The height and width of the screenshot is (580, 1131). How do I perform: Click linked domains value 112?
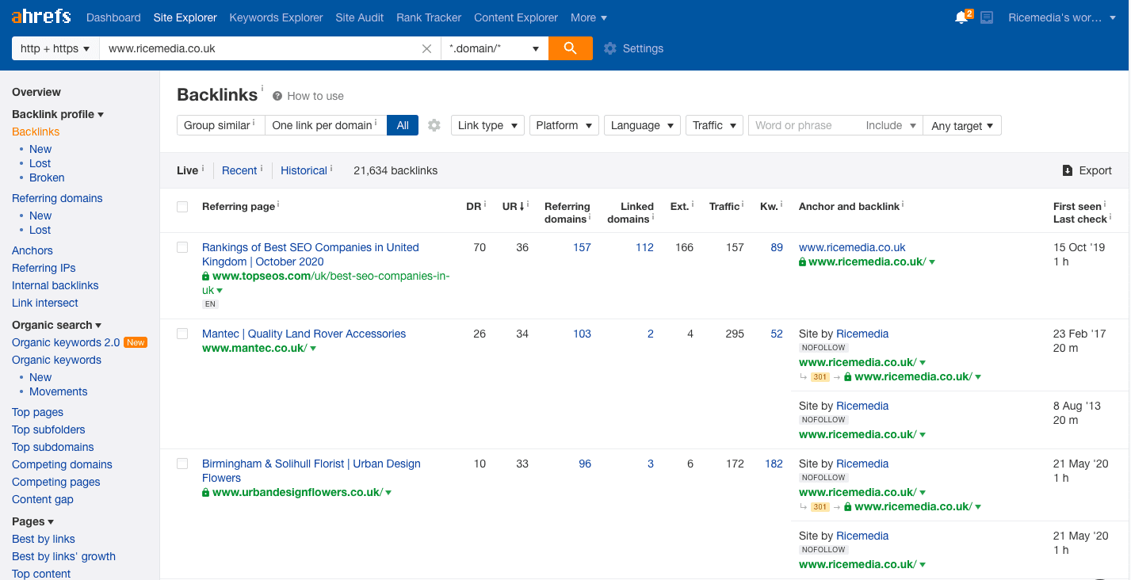tap(644, 247)
